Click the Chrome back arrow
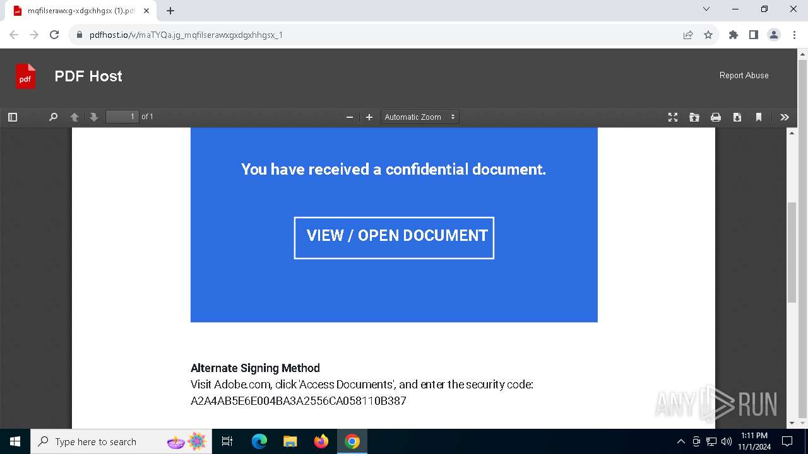Screen dimensions: 808x454 pyautogui.click(x=14, y=35)
